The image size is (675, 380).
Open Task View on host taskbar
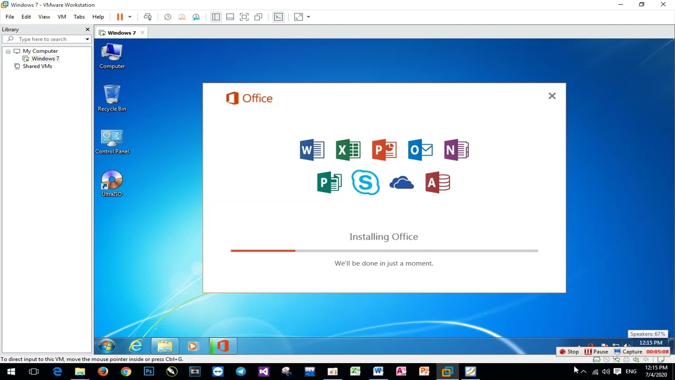[x=34, y=372]
